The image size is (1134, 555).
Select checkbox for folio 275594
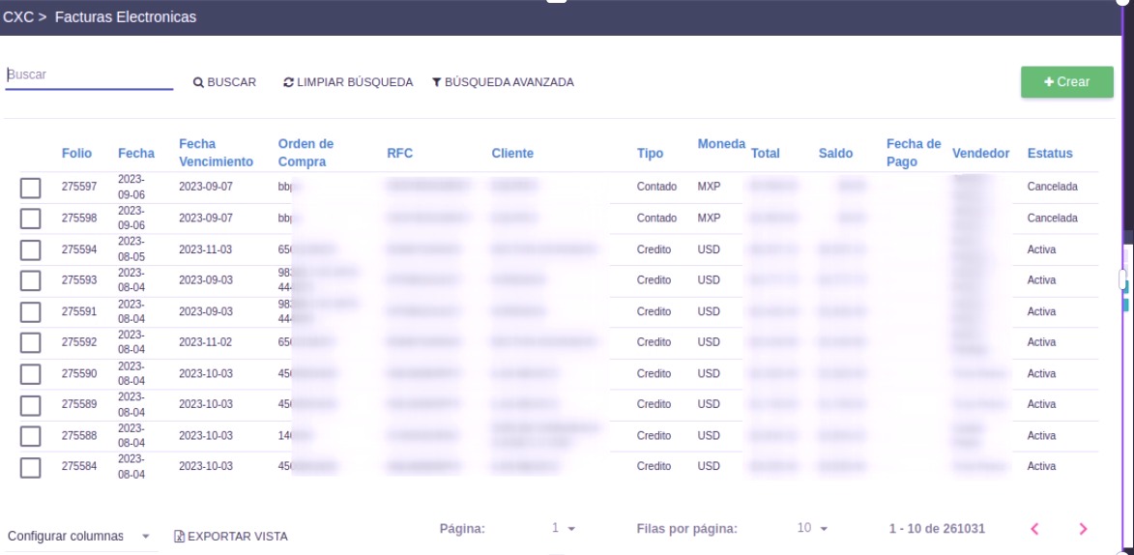coord(30,250)
